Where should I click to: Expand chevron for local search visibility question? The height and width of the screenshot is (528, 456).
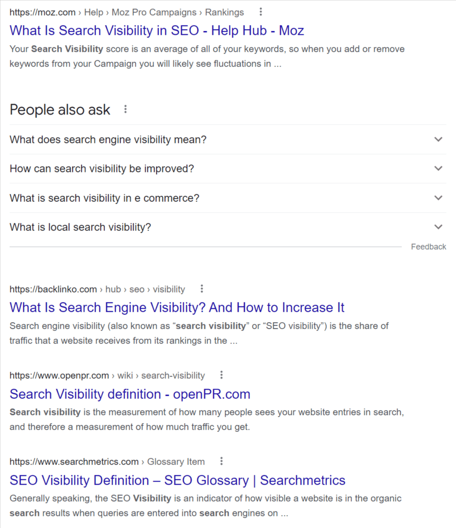coord(438,227)
